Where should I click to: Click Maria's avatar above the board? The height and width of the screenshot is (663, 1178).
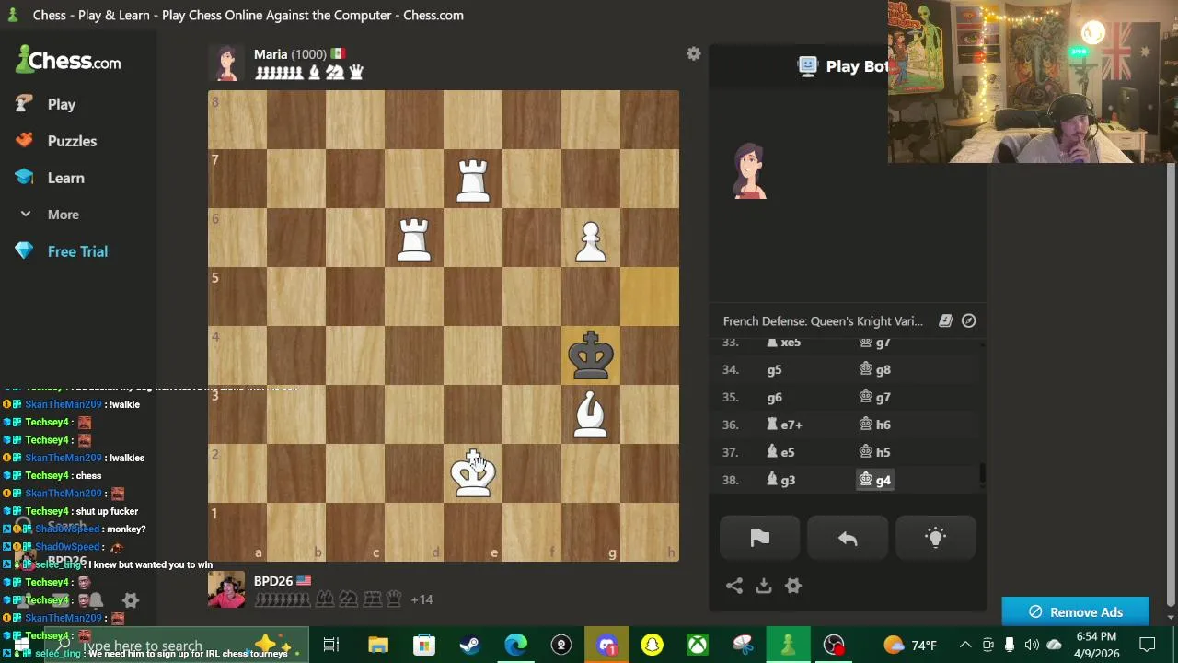point(227,63)
